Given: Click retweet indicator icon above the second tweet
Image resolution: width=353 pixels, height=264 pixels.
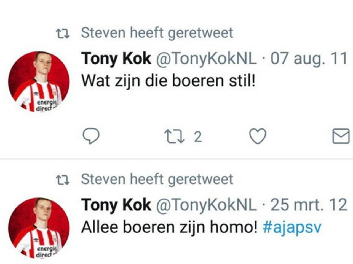Looking at the screenshot, I should tap(63, 180).
